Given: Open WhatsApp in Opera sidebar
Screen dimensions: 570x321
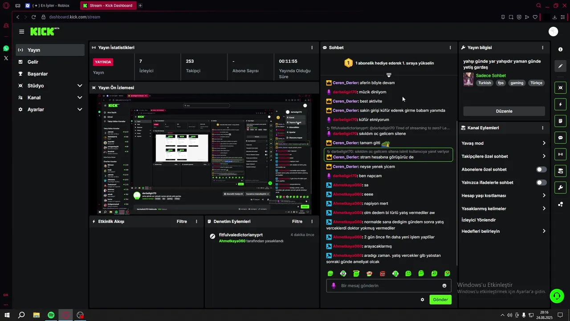Looking at the screenshot, I should click(6, 48).
